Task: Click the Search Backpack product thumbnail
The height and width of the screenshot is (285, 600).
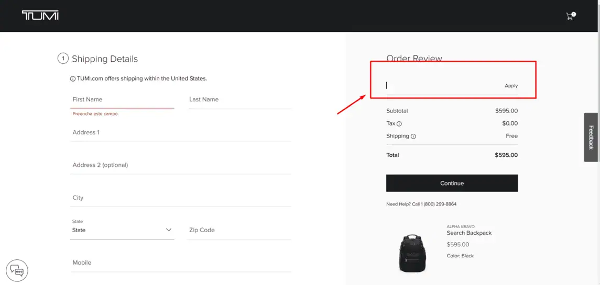Action: pyautogui.click(x=412, y=253)
